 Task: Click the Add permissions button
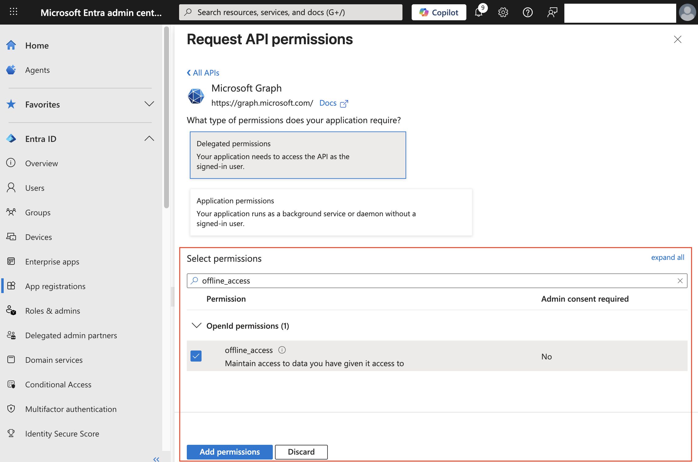click(x=229, y=452)
